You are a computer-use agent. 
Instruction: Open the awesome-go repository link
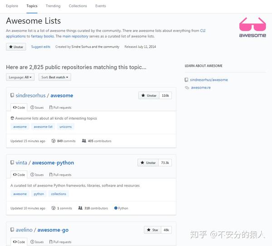click(x=53, y=230)
